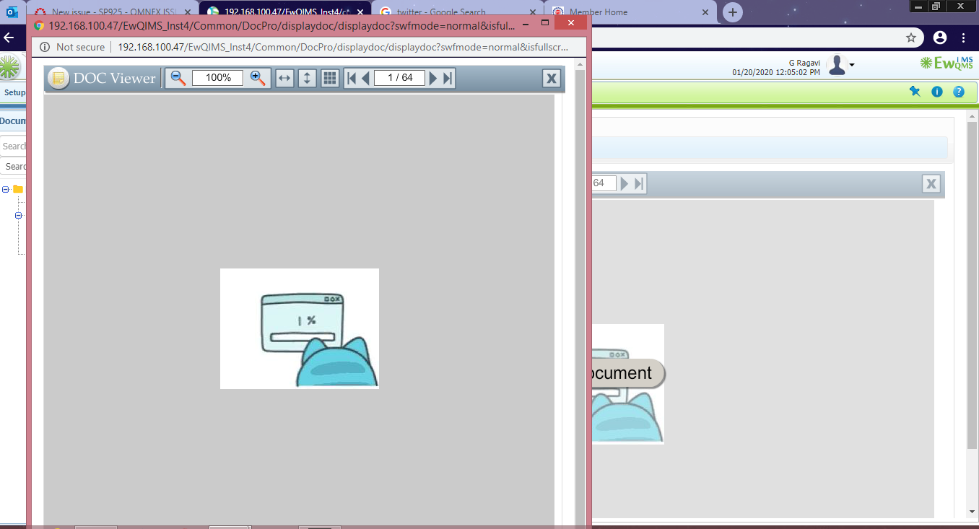Screen dimensions: 979x529
Task: Open the Outlook icon at top left
Action: tap(12, 12)
